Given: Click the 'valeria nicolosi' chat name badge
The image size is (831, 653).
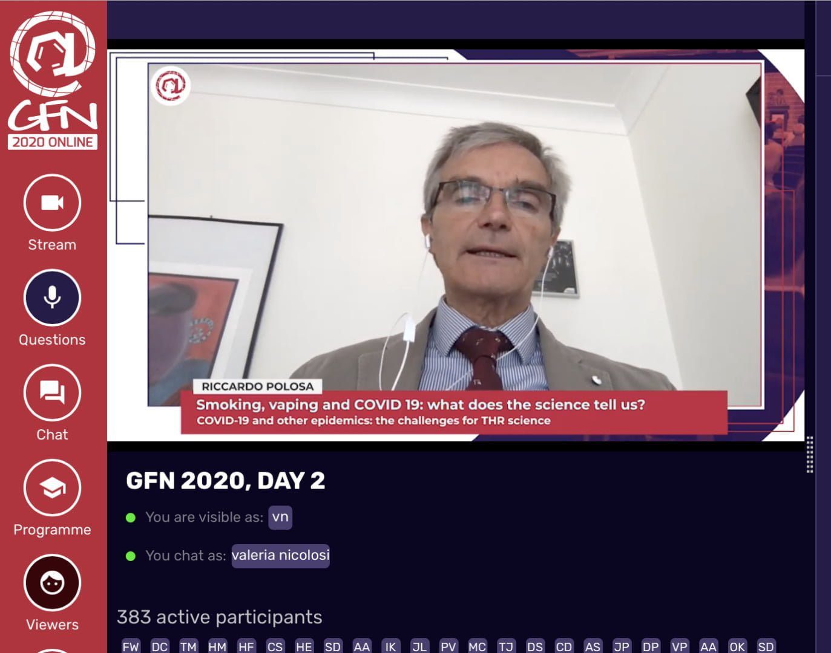Looking at the screenshot, I should (280, 556).
